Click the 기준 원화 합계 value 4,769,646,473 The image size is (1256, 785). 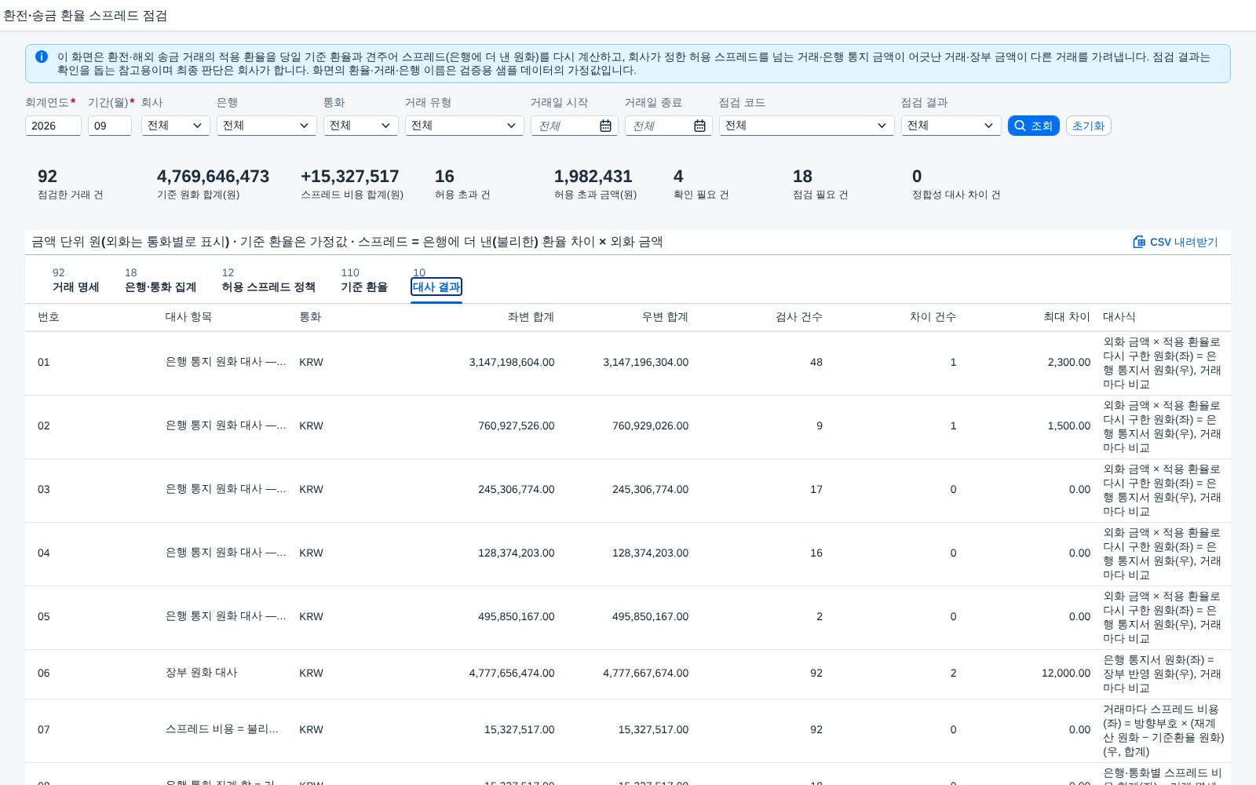click(214, 177)
